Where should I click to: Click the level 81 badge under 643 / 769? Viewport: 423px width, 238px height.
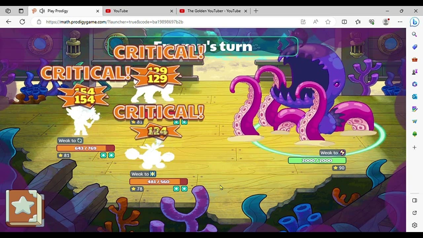64,155
